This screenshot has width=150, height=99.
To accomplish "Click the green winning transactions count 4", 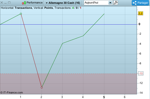I will point(73,8).
